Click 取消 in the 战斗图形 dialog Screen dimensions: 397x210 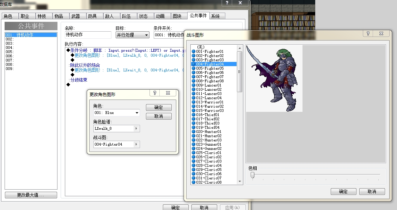coord(372,192)
